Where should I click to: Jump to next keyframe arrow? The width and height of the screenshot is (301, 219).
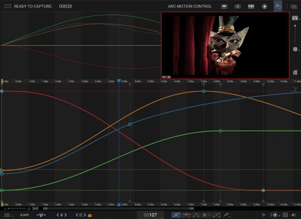(66, 215)
